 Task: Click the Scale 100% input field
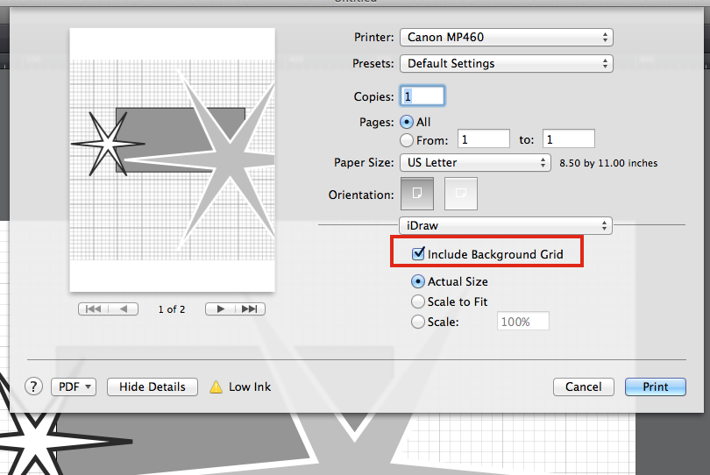click(x=523, y=322)
